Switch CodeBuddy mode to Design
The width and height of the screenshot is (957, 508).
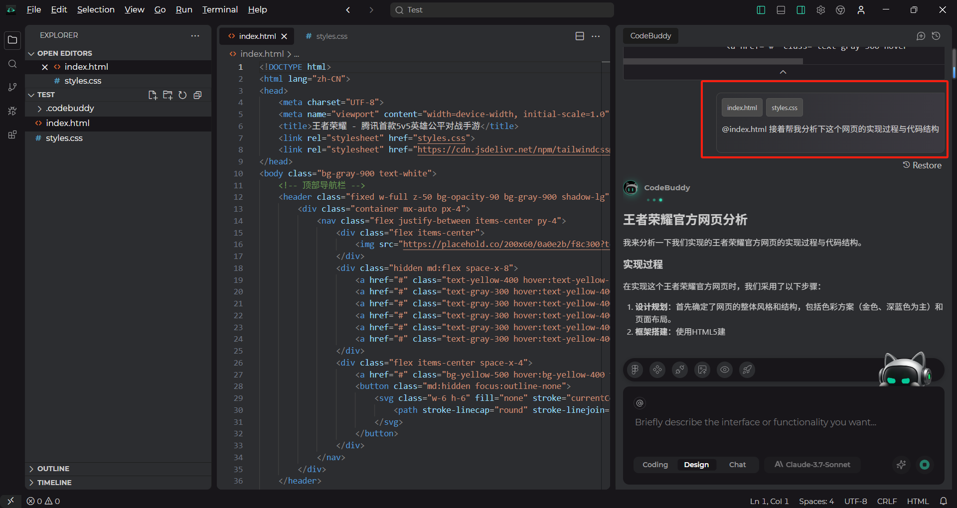696,465
